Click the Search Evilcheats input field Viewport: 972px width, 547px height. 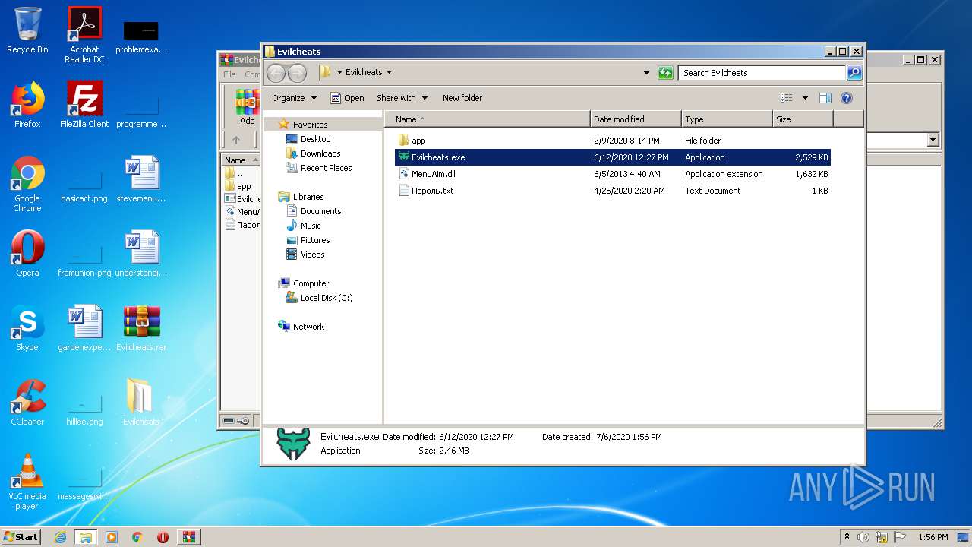[762, 73]
